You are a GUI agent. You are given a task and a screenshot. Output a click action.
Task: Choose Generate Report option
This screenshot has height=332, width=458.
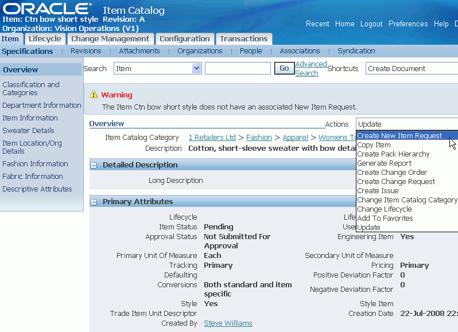pyautogui.click(x=407, y=163)
